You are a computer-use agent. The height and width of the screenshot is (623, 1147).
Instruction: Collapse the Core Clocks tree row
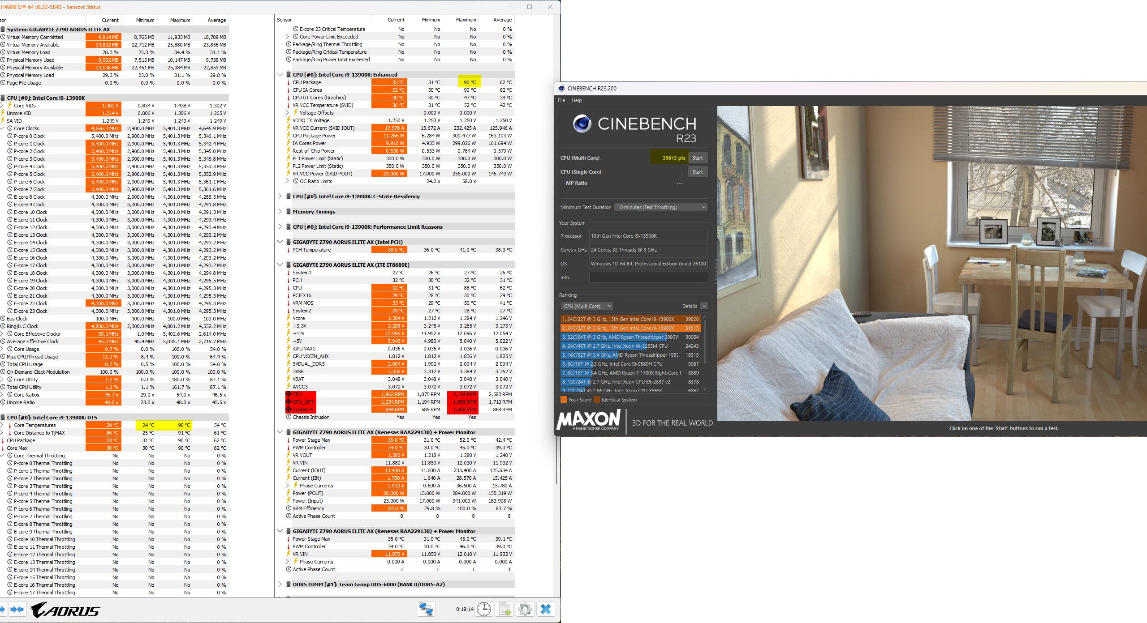click(x=3, y=128)
